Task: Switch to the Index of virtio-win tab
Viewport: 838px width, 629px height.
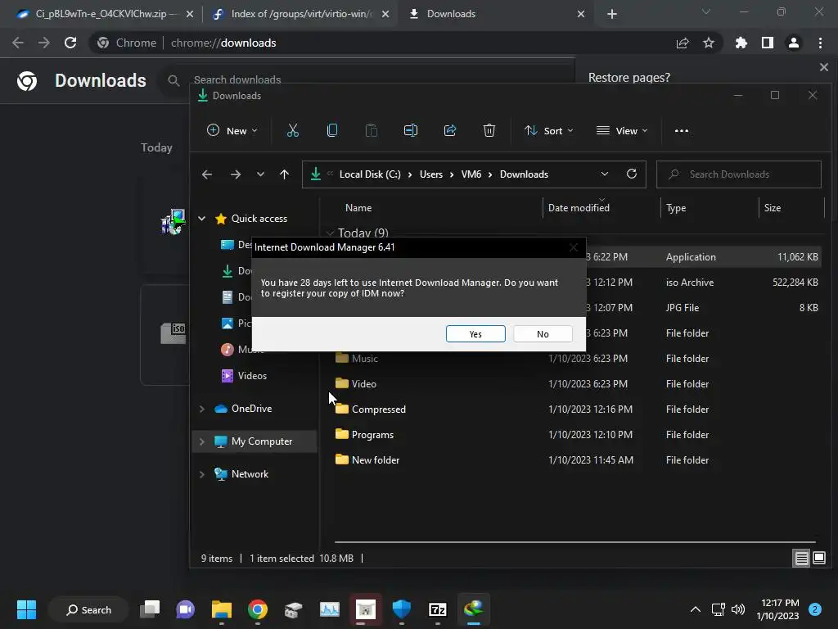Action: coord(300,14)
